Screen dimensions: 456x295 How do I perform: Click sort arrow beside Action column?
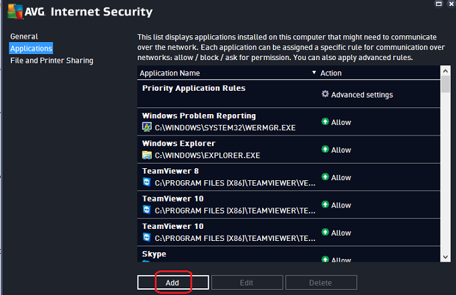pyautogui.click(x=315, y=73)
